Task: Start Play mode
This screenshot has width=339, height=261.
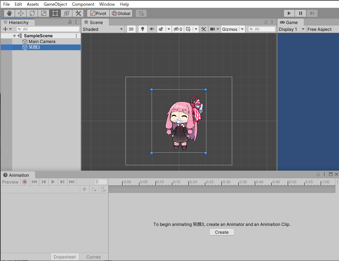Action: pos(289,13)
